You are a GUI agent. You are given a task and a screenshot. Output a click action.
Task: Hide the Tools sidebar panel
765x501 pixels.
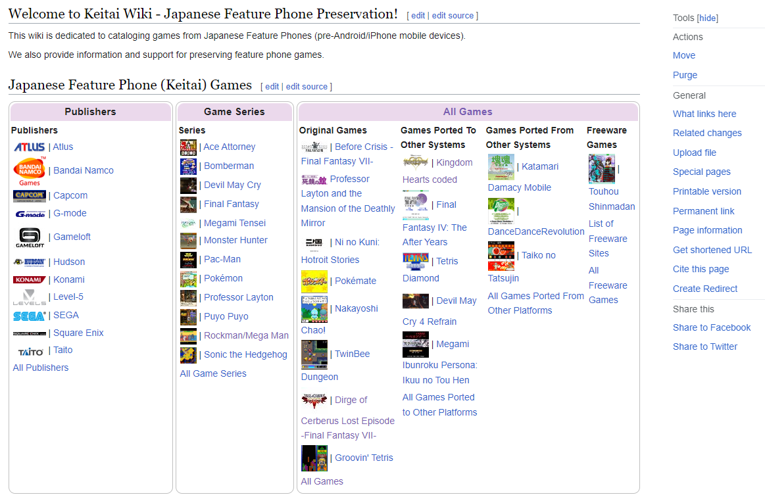click(x=707, y=18)
